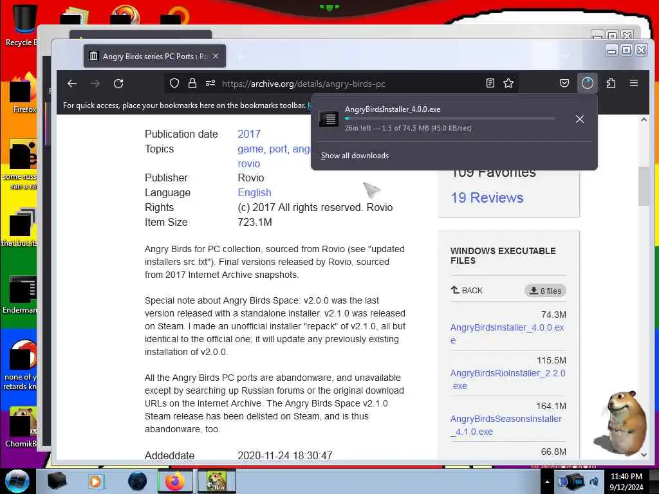Open the game topic link

250,149
